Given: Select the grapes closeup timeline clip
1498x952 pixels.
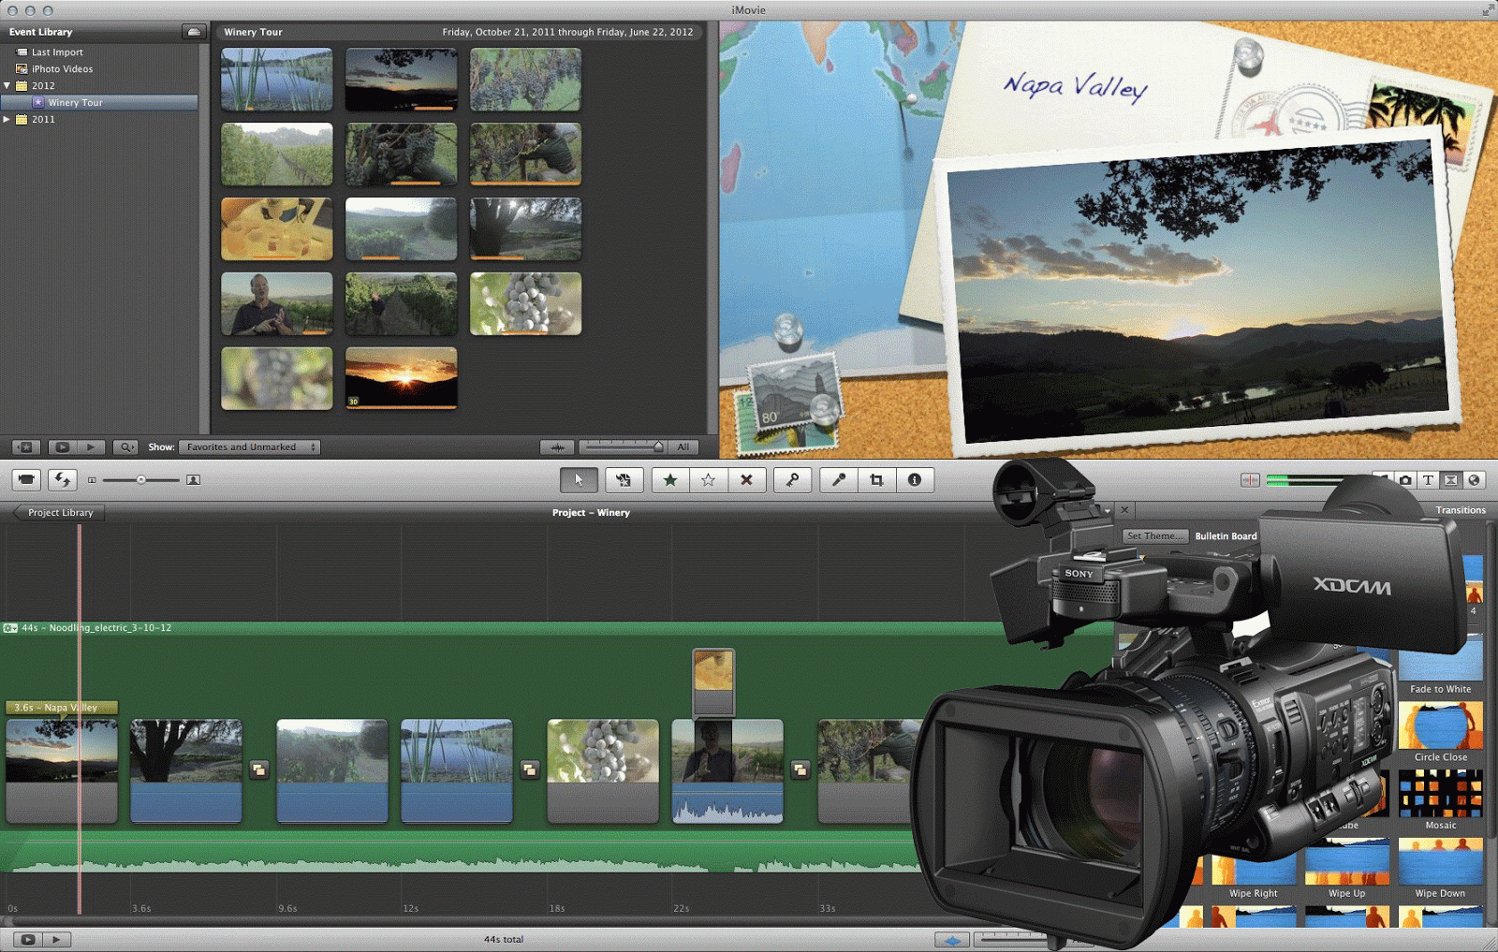Looking at the screenshot, I should click(x=603, y=771).
